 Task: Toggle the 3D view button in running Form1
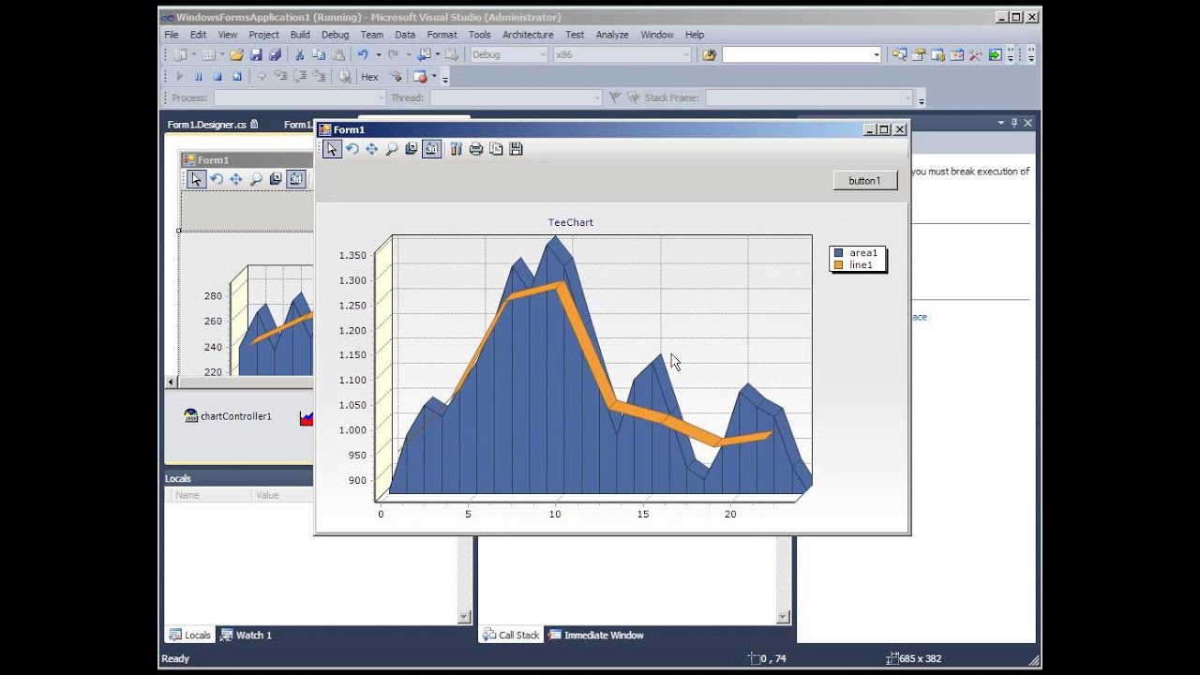431,149
